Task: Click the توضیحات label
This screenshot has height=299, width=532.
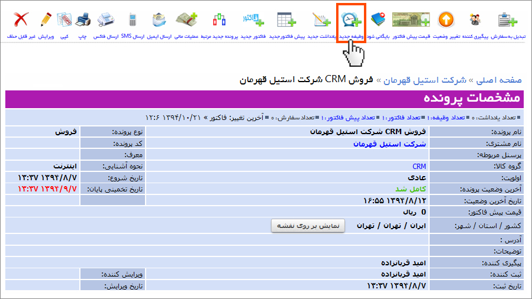Action: click(507, 251)
